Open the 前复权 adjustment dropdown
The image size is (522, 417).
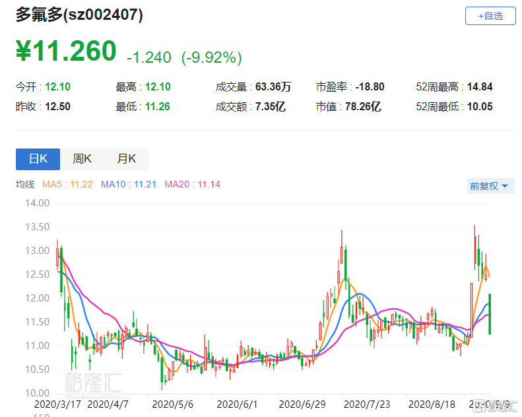pyautogui.click(x=490, y=186)
